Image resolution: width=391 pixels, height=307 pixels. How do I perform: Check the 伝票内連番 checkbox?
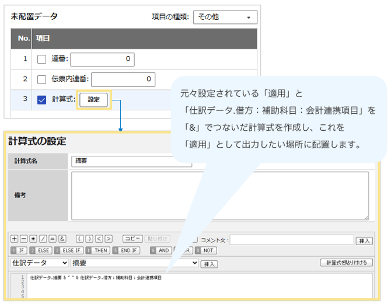coord(41,79)
